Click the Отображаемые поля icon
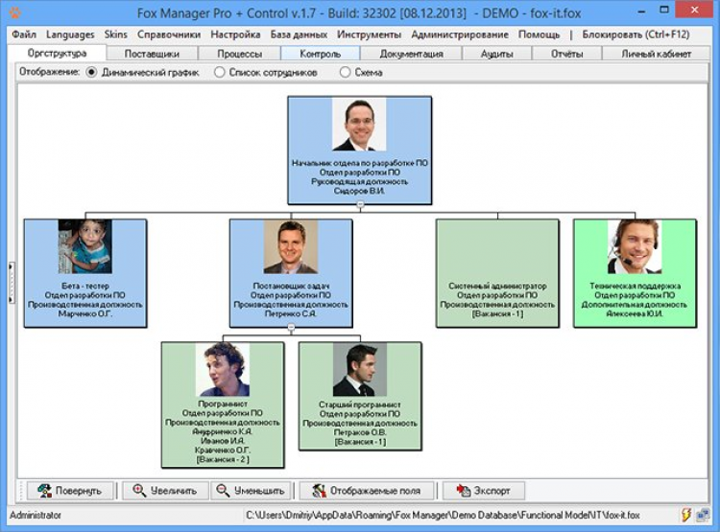Image resolution: width=720 pixels, height=532 pixels. coord(319,491)
